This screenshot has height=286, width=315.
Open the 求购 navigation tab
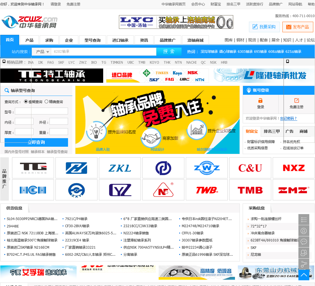click(x=49, y=40)
